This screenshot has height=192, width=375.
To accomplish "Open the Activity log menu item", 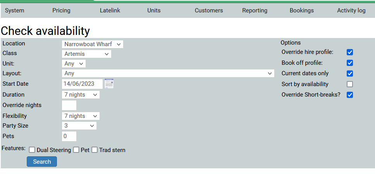I will tap(351, 10).
